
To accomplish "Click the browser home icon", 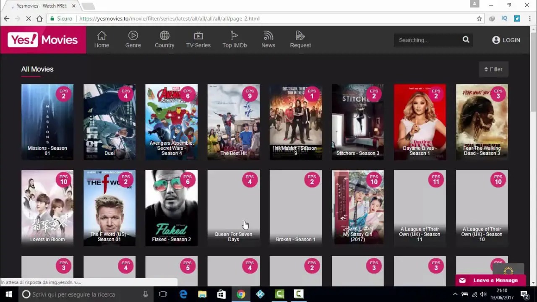I will (39, 18).
